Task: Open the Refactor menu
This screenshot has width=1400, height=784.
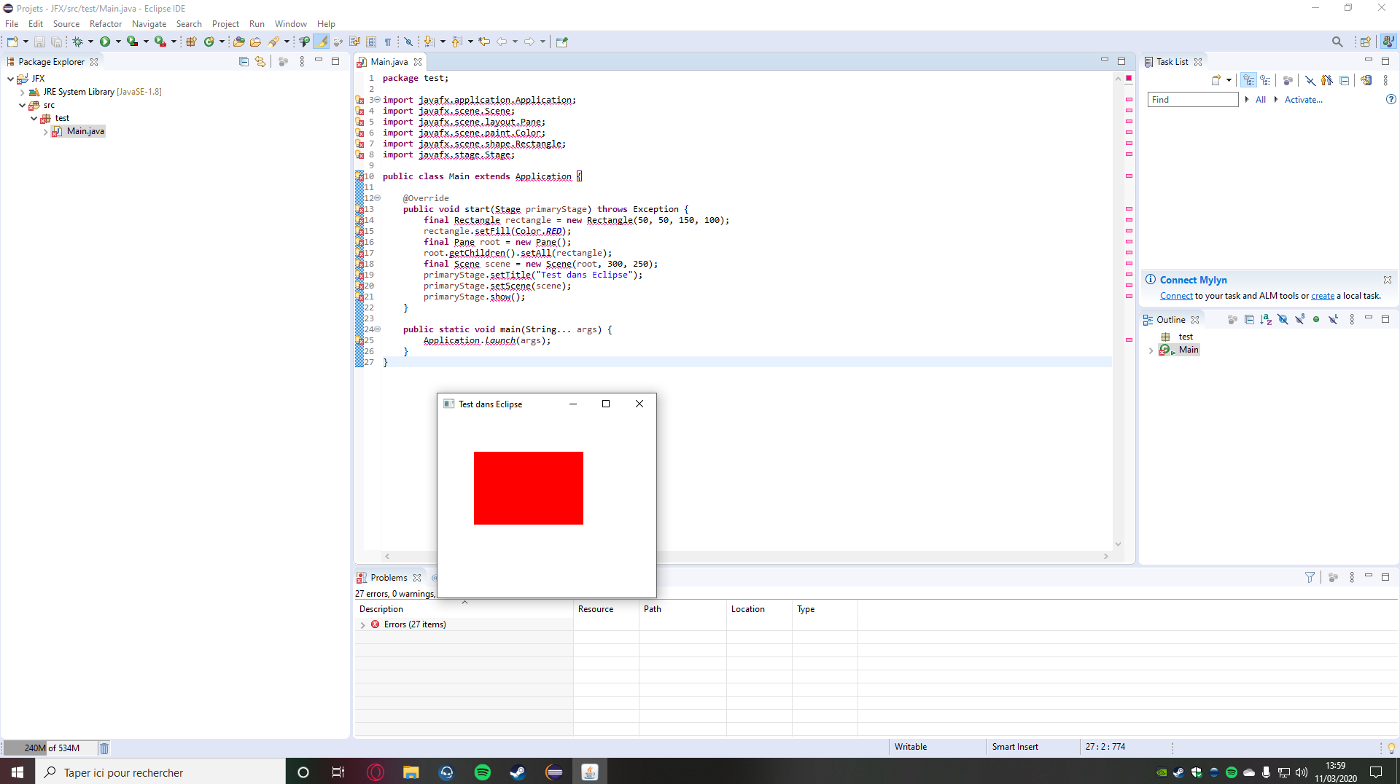Action: [105, 23]
